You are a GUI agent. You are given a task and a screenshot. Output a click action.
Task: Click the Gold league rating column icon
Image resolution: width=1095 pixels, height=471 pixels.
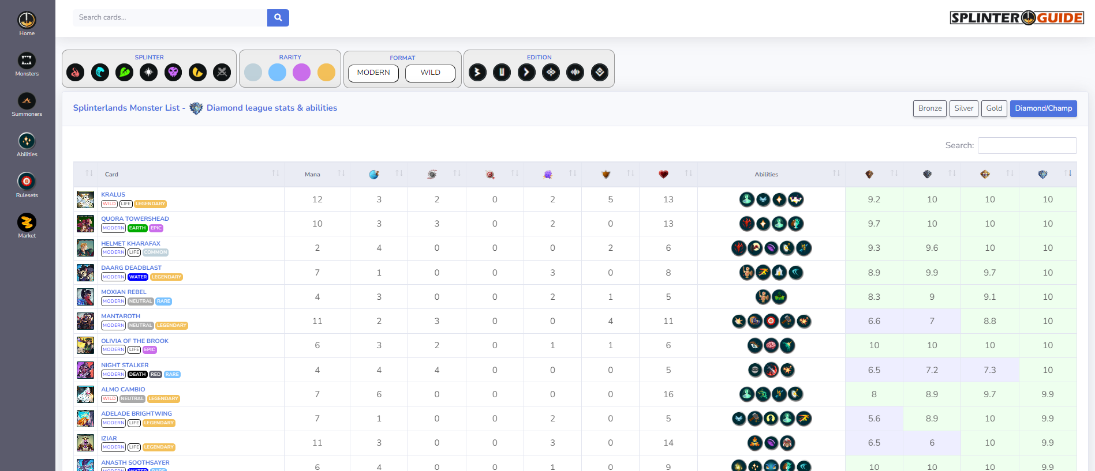pyautogui.click(x=985, y=174)
